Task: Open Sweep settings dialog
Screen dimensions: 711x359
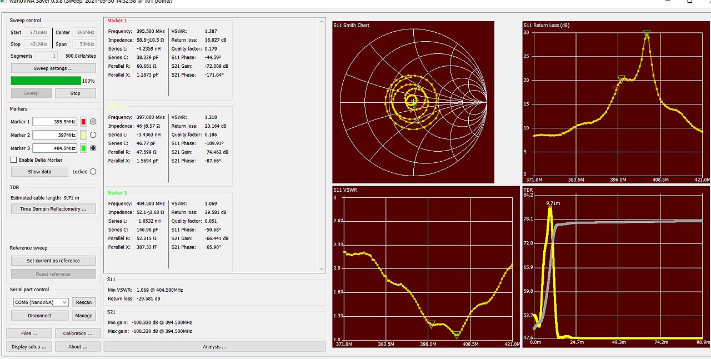Action: click(x=53, y=68)
